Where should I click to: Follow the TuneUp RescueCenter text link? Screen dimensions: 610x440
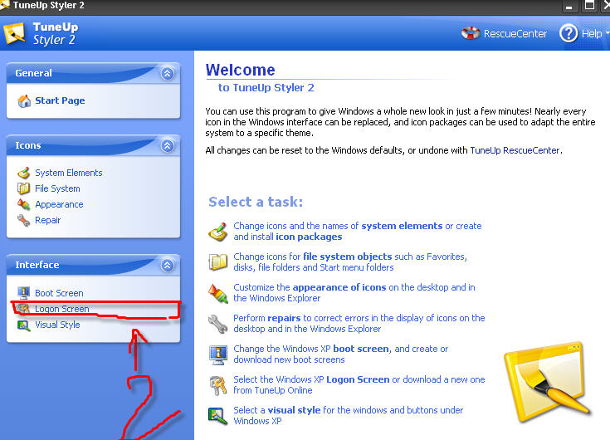pos(515,150)
